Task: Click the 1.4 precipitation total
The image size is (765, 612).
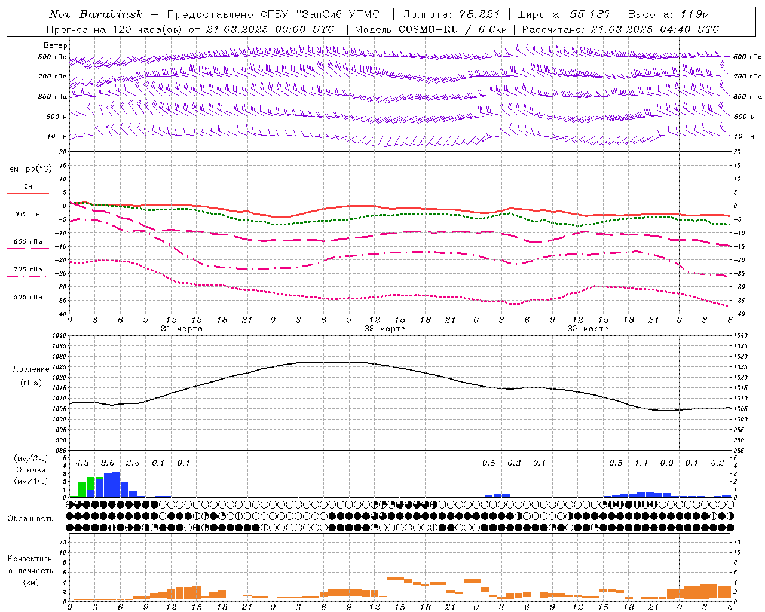Action: click(641, 463)
